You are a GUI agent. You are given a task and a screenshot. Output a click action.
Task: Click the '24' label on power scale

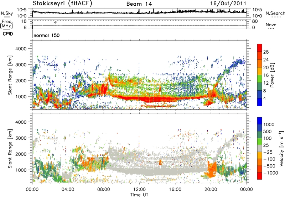pos(266,60)
